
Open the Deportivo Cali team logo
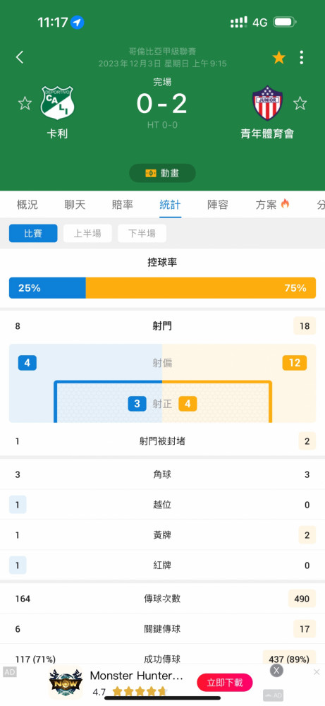(x=58, y=103)
